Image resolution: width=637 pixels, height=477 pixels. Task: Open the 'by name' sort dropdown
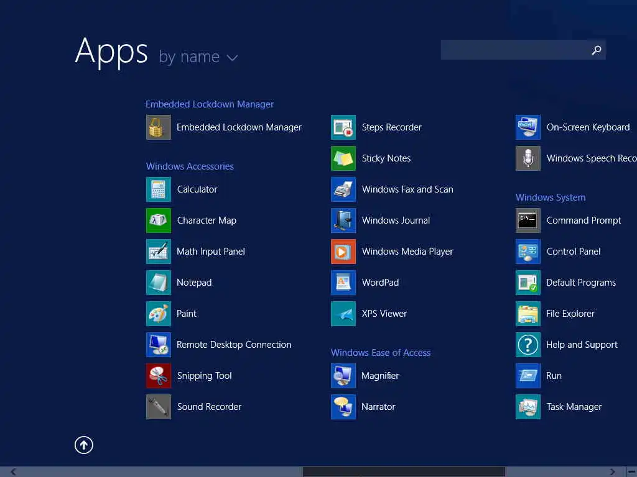(198, 57)
